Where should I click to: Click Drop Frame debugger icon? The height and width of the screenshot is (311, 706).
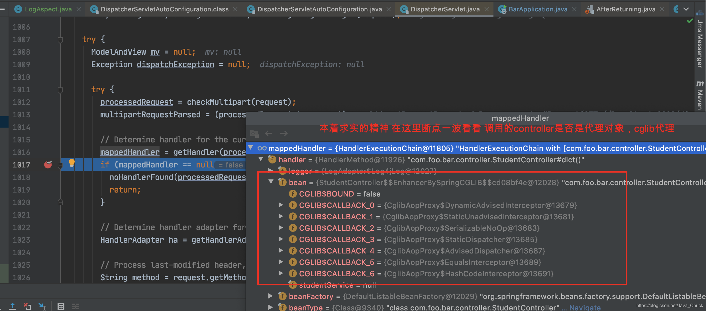pyautogui.click(x=27, y=306)
